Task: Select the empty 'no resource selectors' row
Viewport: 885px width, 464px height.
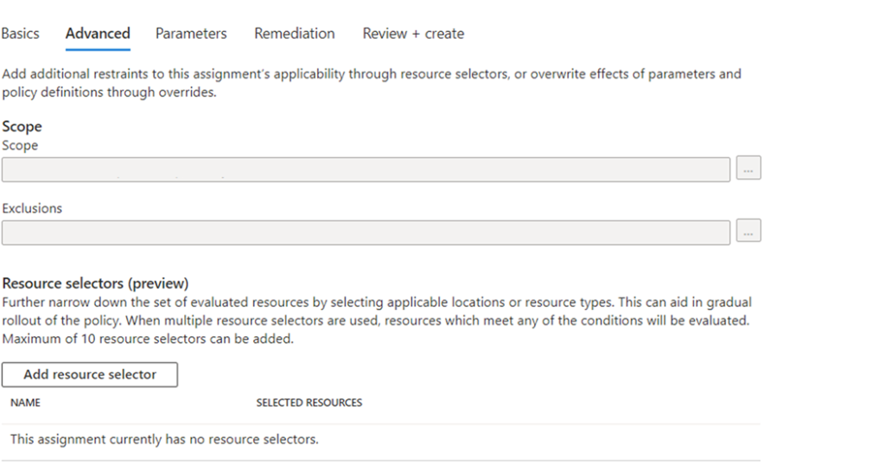Action: 381,439
